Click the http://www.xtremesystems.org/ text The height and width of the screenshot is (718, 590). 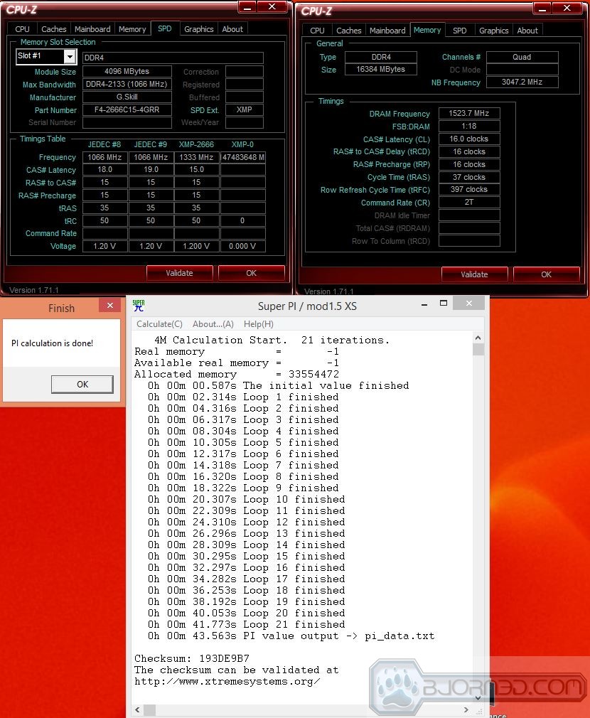coord(227,681)
